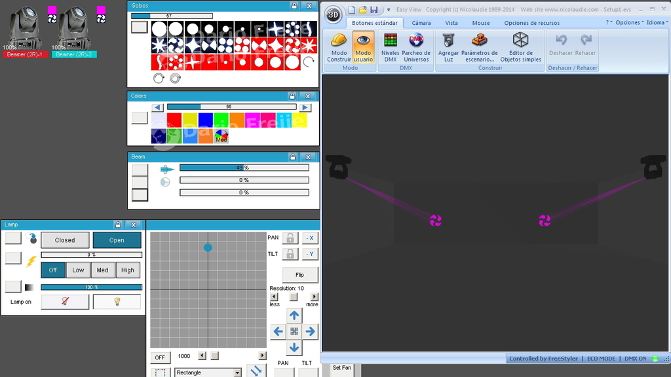The width and height of the screenshot is (671, 377).
Task: Click the double-ring gobo rotation icon
Action: (175, 79)
